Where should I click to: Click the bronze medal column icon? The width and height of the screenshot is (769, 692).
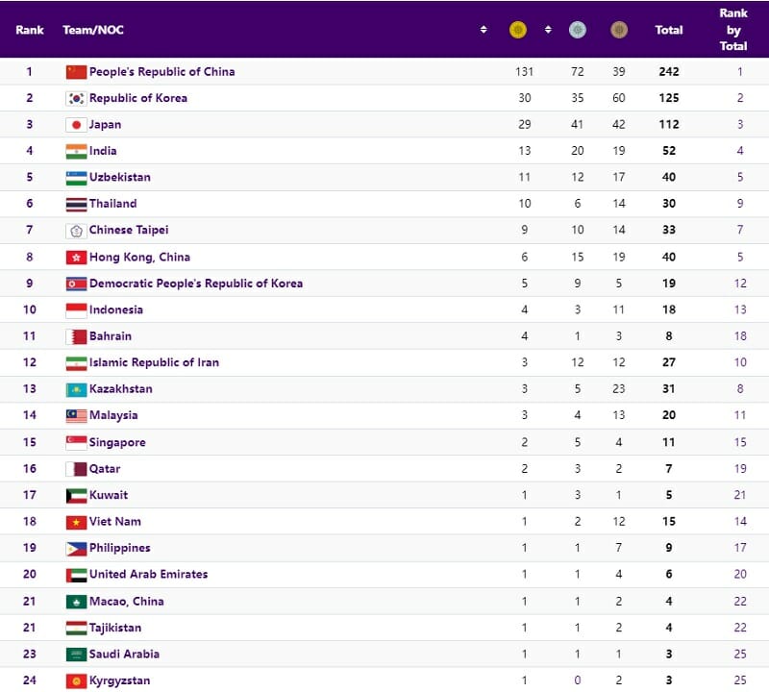pos(619,30)
